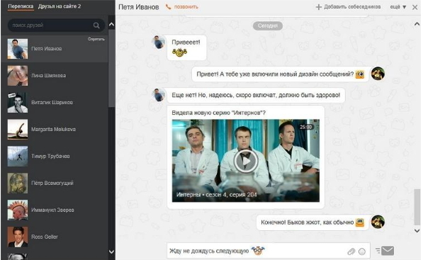The height and width of the screenshot is (260, 423).
Task: Click chat scroll up chevron
Action: click(x=417, y=24)
